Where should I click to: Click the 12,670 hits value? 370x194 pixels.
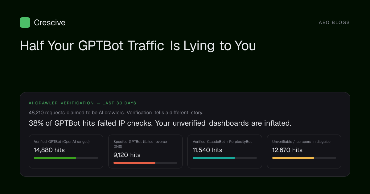[x=287, y=150]
